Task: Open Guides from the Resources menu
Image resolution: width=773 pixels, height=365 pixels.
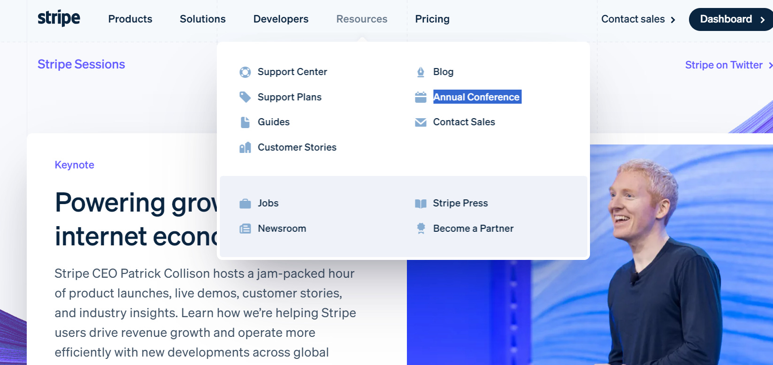Action: (x=274, y=122)
